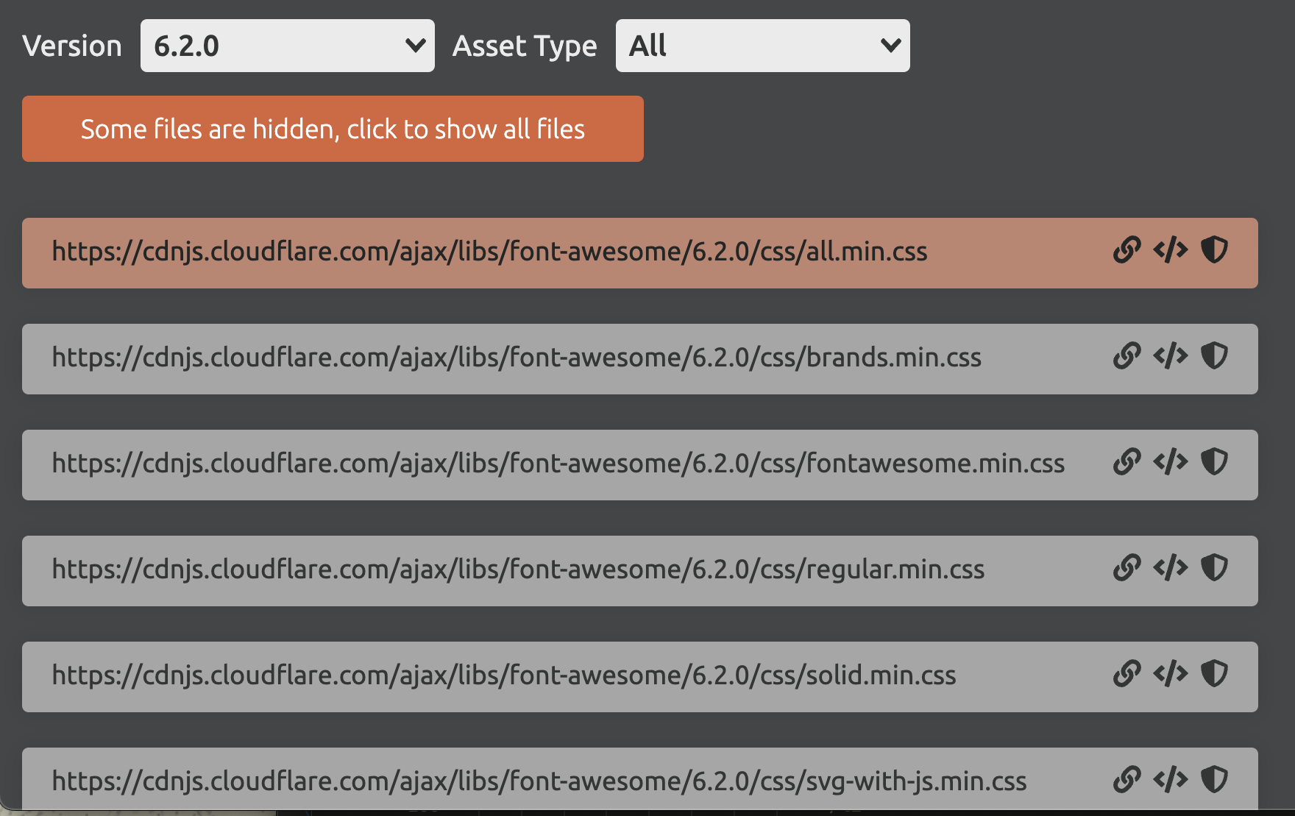Copy HTML tag icon for solid.min.css

coord(1171,674)
